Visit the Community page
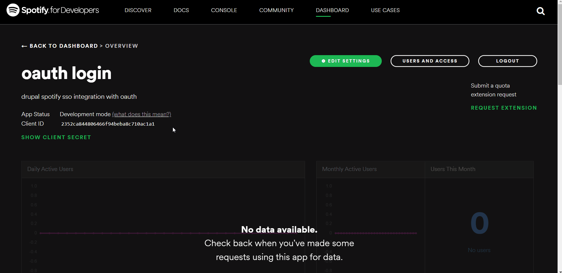The width and height of the screenshot is (562, 273). (276, 10)
